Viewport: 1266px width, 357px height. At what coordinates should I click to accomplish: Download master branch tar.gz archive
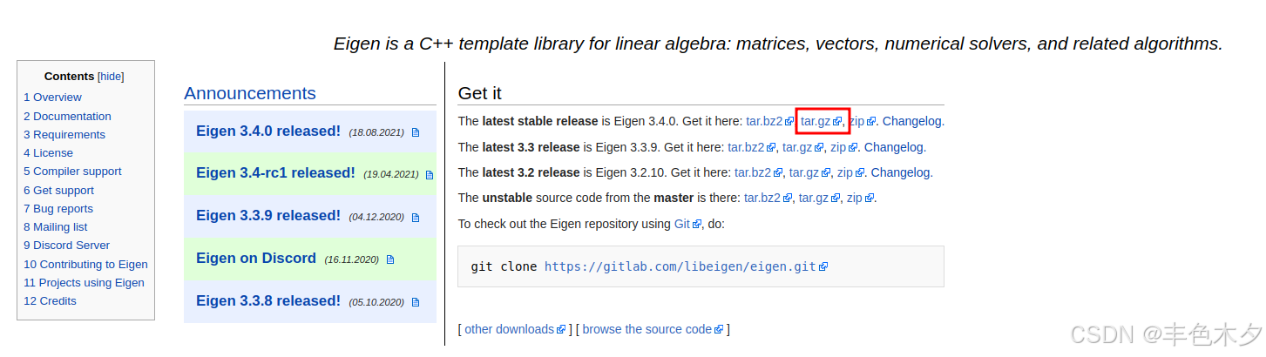tap(814, 198)
